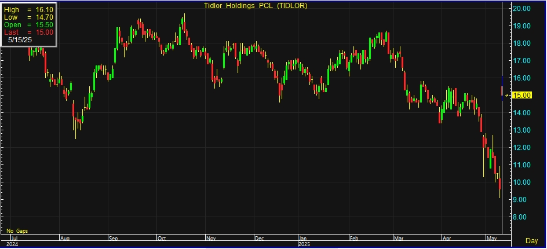
Task: Click the Low = 14.70 readout
Action: [x=28, y=17]
